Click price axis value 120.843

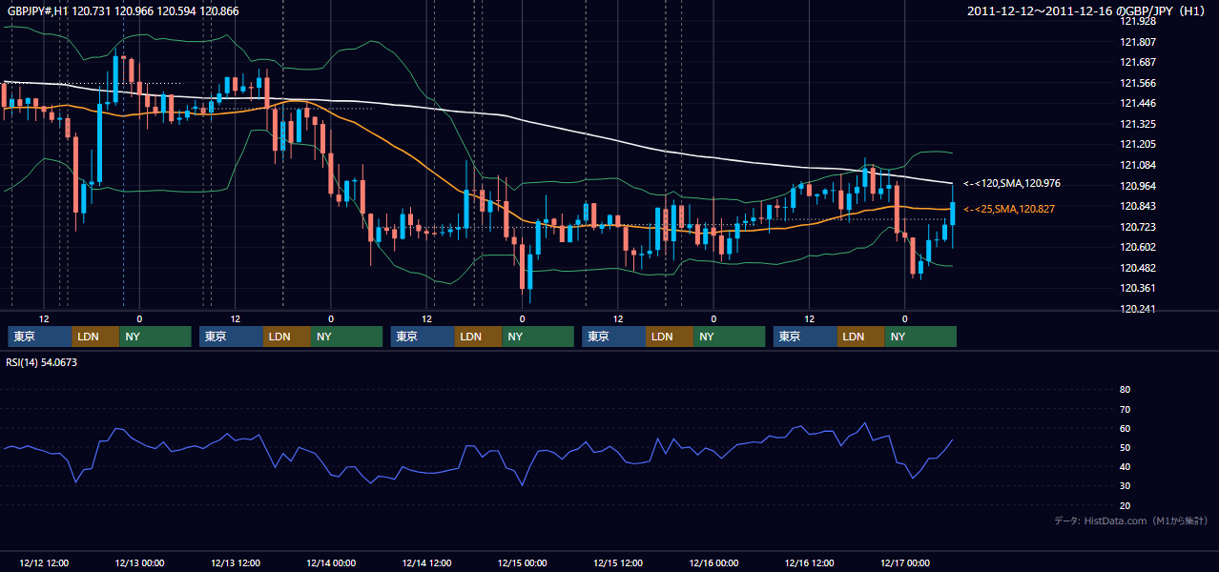(1138, 206)
